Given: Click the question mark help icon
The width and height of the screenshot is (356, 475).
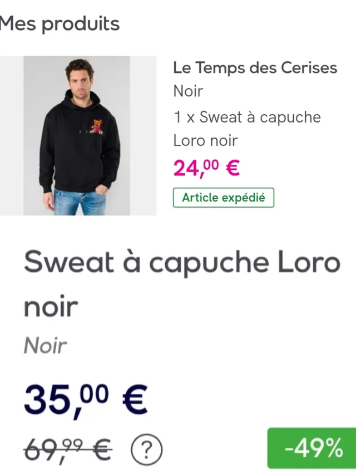Looking at the screenshot, I should [147, 448].
